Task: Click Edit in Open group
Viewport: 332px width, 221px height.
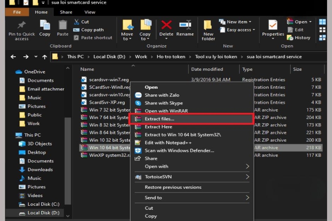Action: pyautogui.click(x=295, y=30)
